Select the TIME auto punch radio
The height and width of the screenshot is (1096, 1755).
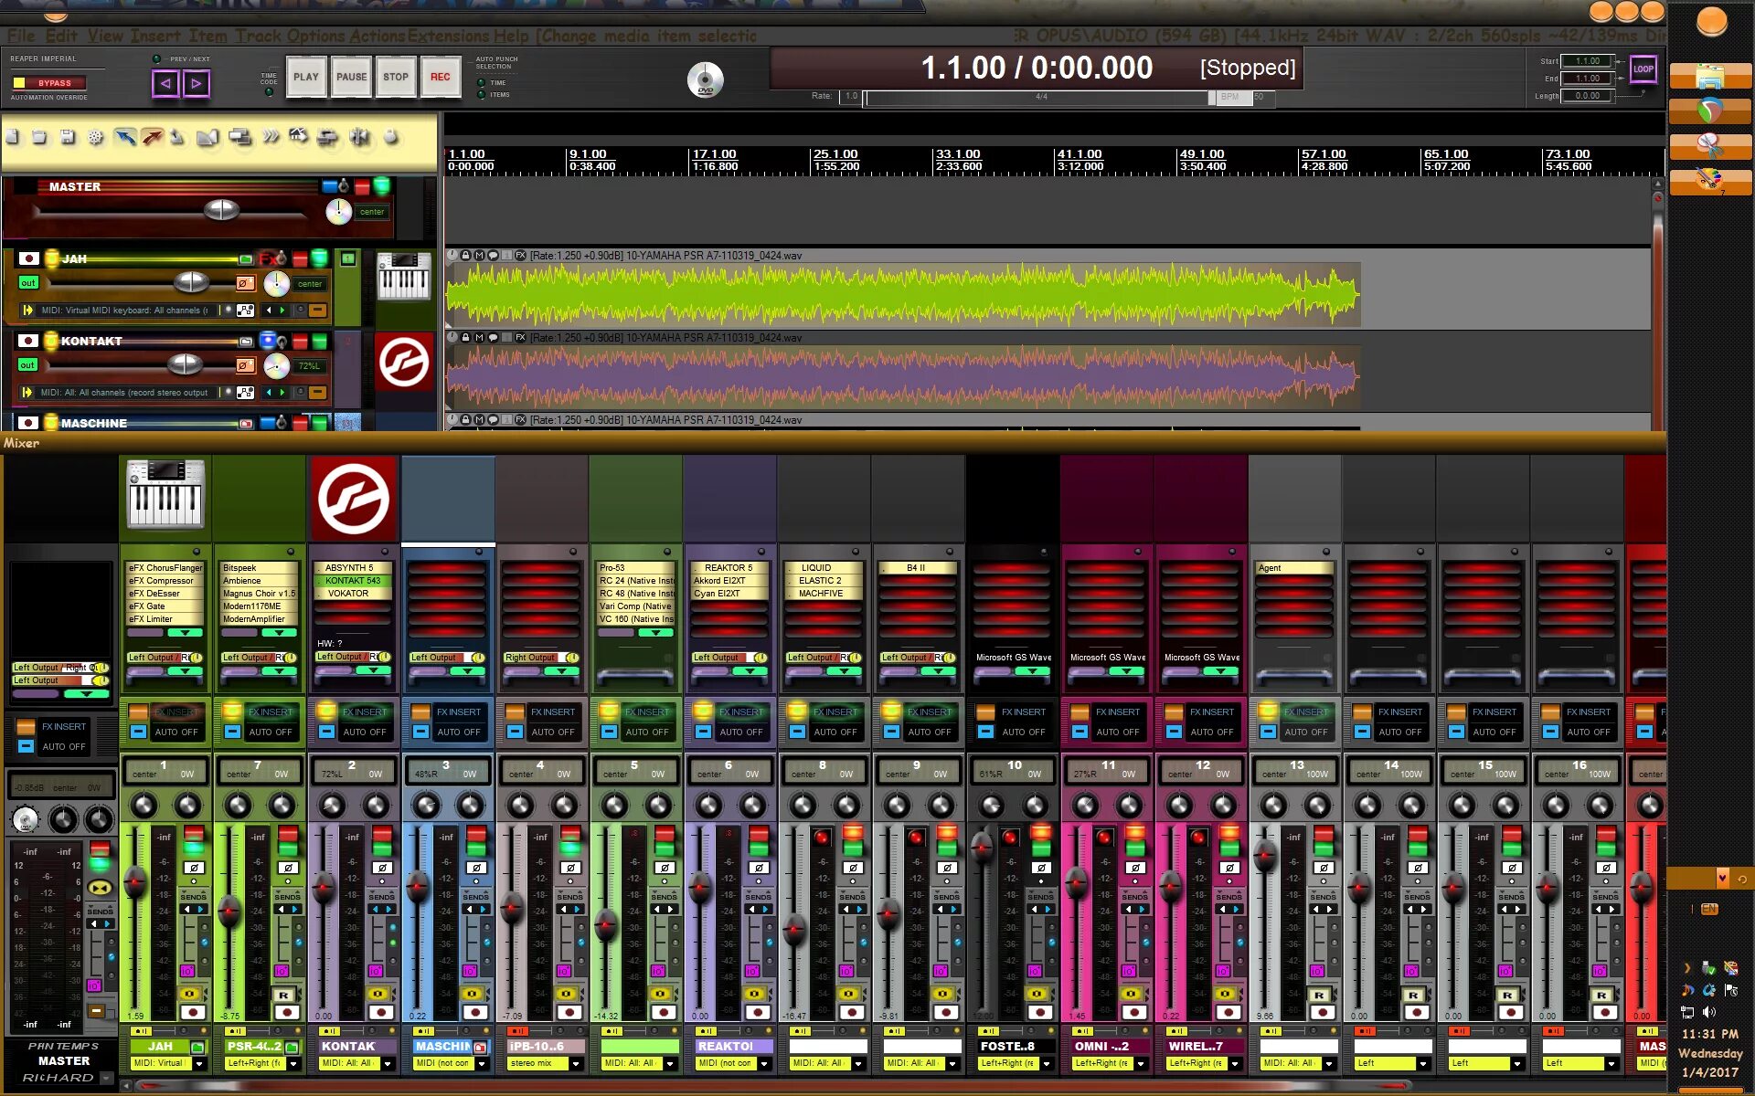(x=482, y=83)
